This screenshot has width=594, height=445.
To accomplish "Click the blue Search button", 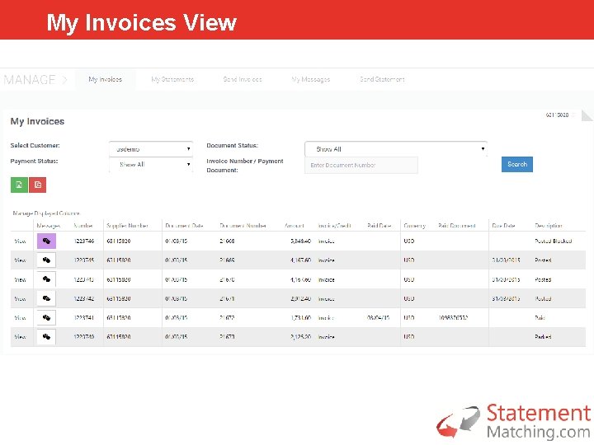I will 517,164.
